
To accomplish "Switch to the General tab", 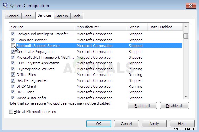I will click(x=13, y=16).
